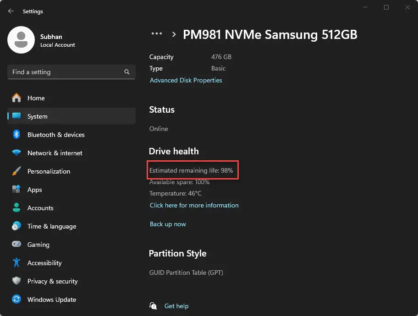Open Get help for this page
418x316 pixels.
pos(176,306)
